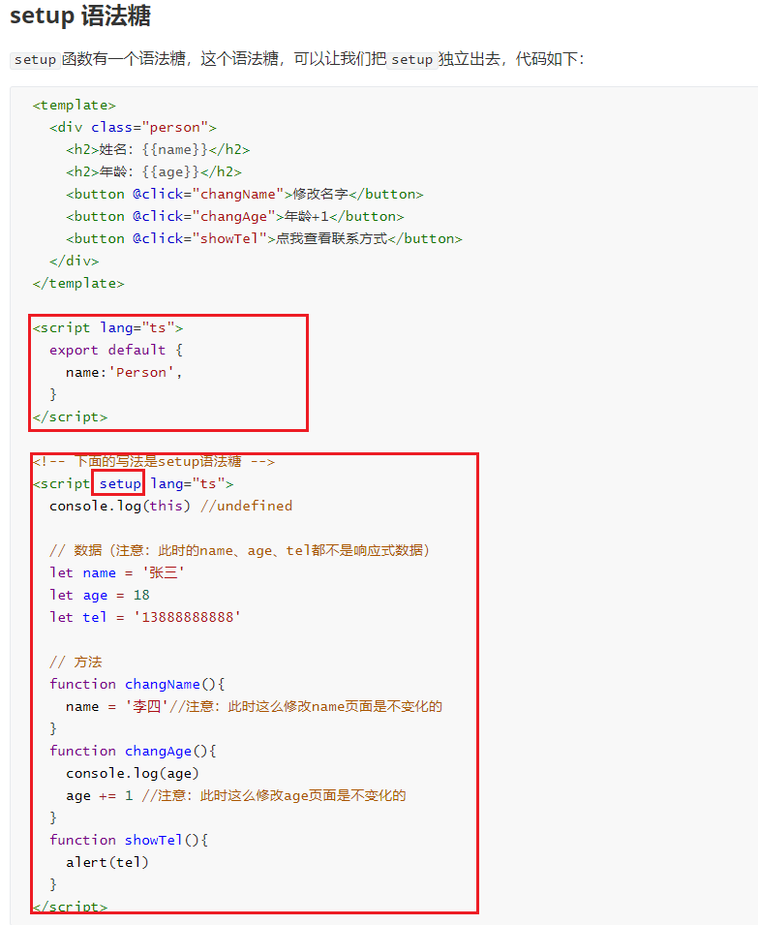Click the "function changAge(){" line
The height and width of the screenshot is (925, 758).
(134, 751)
